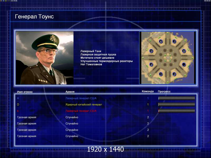This screenshot has width=211, height=158.
Task: Click start position marker 6 on minimap
Action: [x=161, y=41]
